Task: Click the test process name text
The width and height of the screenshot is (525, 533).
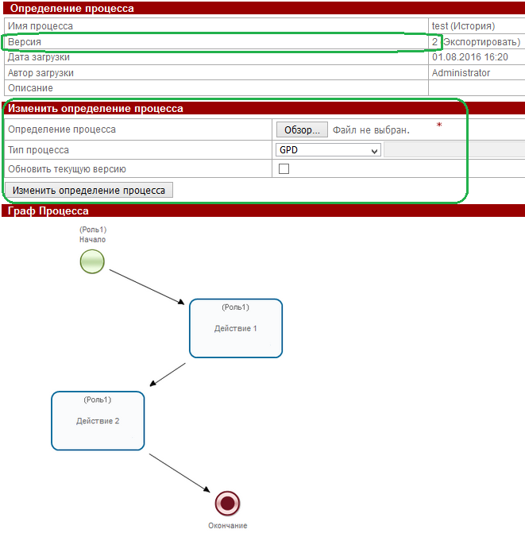Action: [x=440, y=26]
